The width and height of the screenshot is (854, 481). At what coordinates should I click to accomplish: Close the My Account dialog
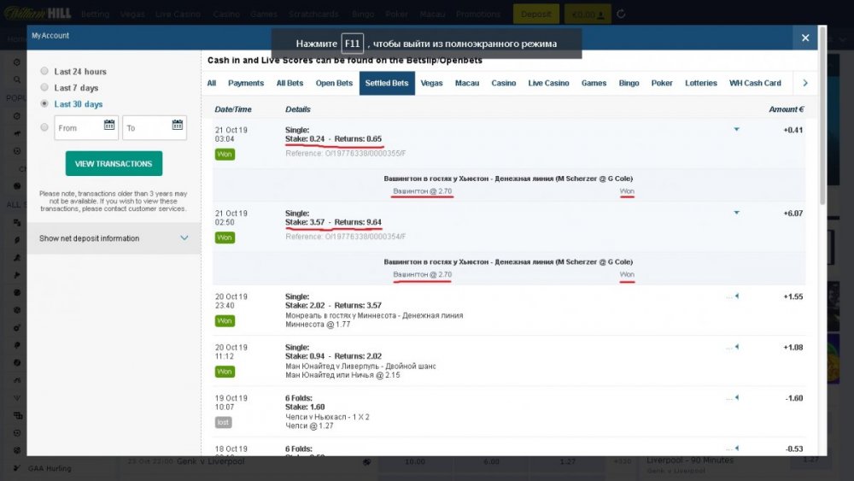(804, 38)
